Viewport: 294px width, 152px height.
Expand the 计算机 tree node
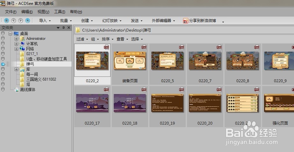point(16,44)
